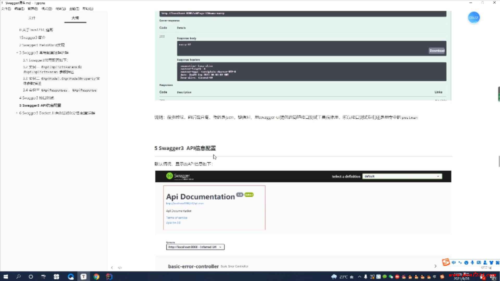This screenshot has width=500, height=281.
Task: Jump to outline item 3.1 Swagger3常用配置如下
Action: click(45, 60)
